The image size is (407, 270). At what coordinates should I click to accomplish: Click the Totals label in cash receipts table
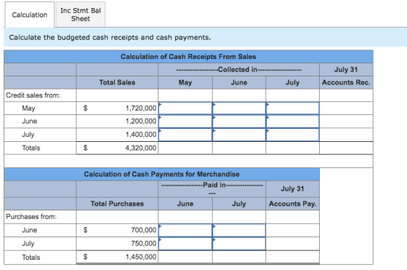tap(31, 148)
